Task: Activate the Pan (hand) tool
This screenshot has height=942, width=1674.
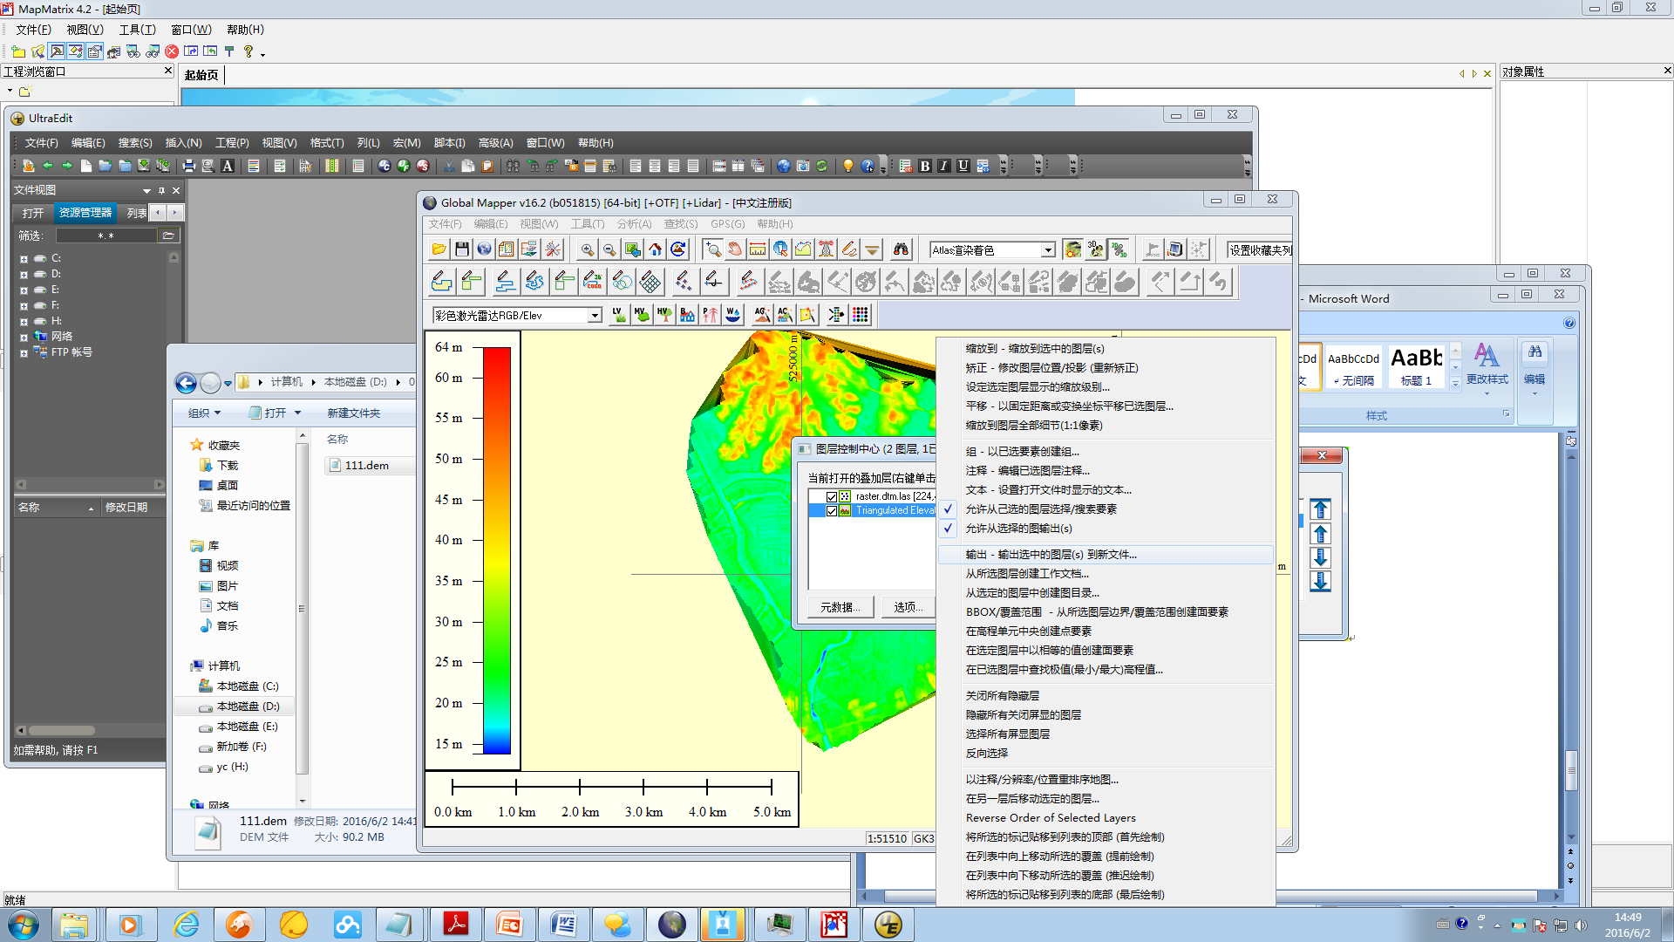Action: pyautogui.click(x=735, y=249)
